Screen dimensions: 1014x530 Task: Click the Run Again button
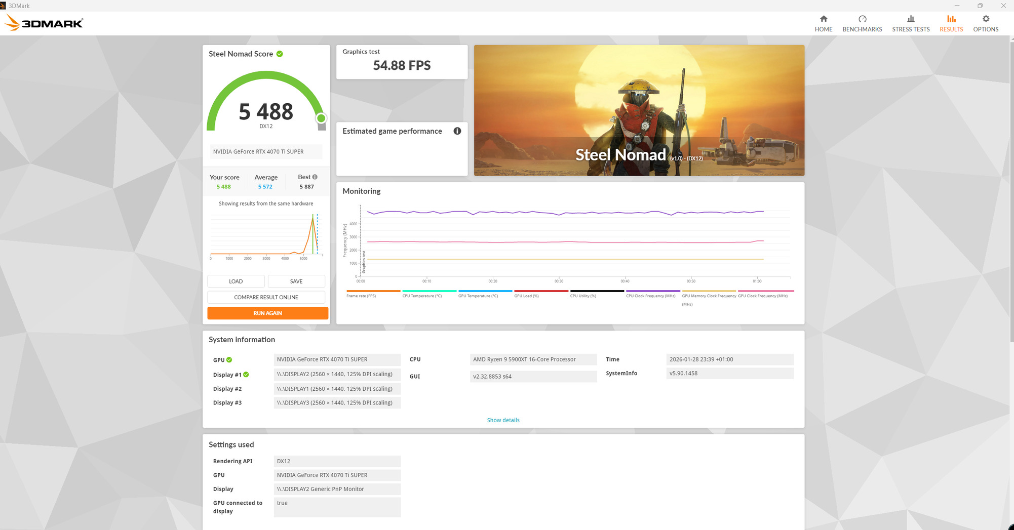[267, 313]
